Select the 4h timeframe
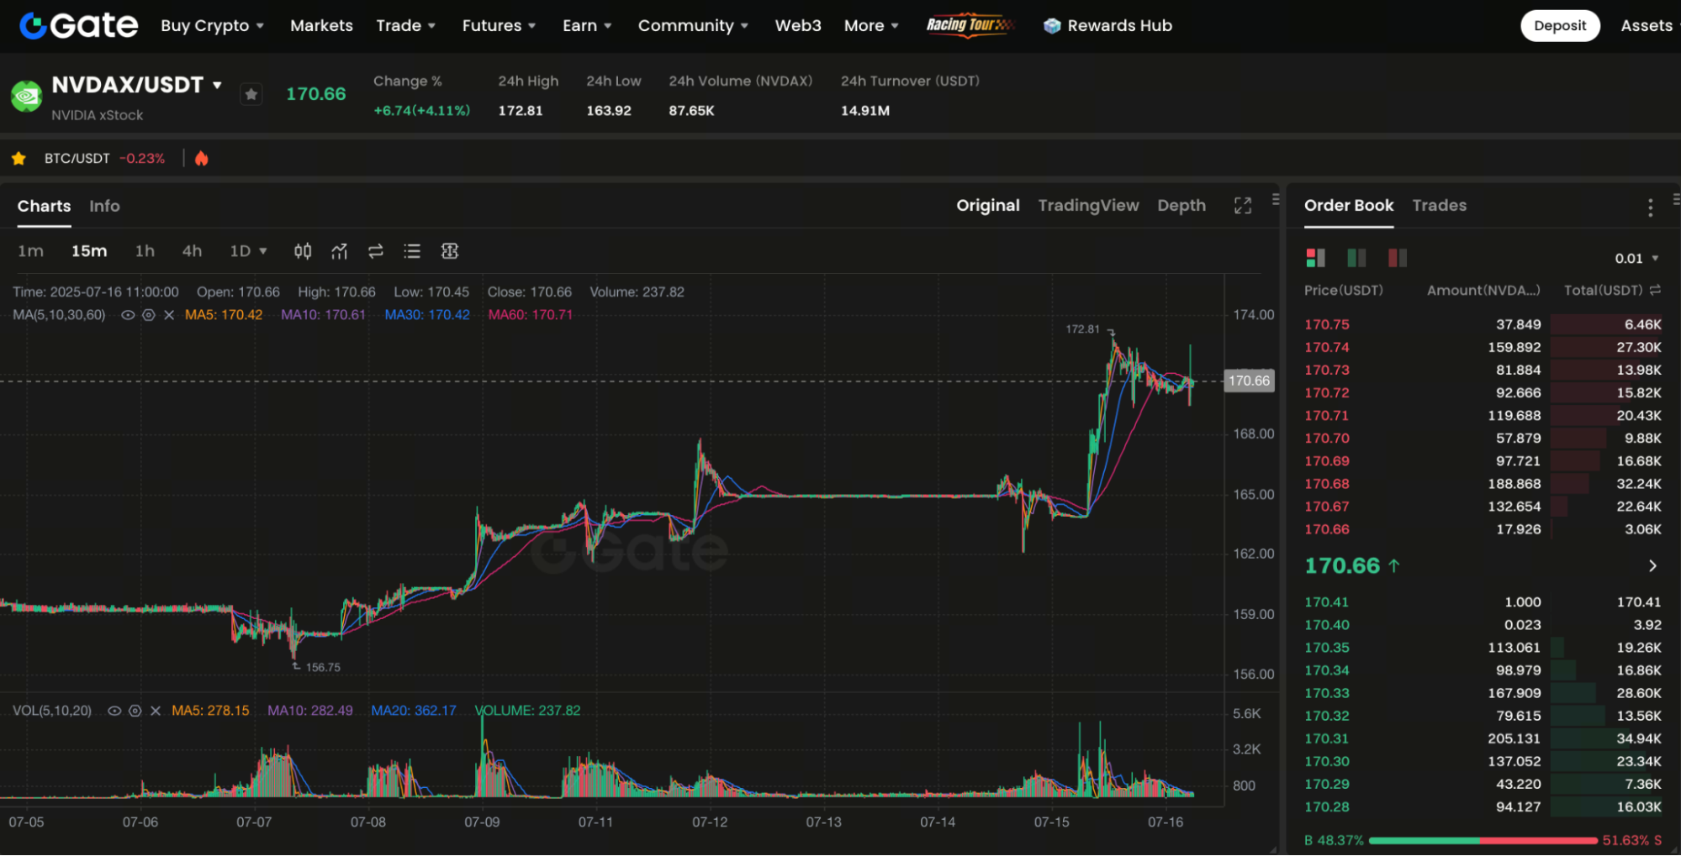 pos(192,251)
